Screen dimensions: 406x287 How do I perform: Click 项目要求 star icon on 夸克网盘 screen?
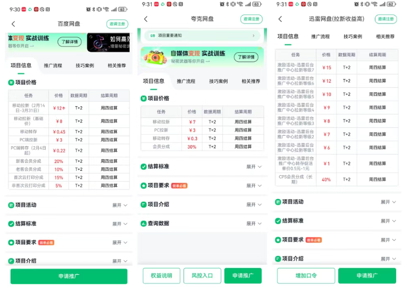click(143, 185)
